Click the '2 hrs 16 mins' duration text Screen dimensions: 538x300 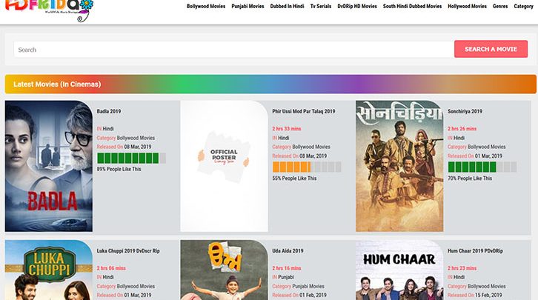click(287, 268)
